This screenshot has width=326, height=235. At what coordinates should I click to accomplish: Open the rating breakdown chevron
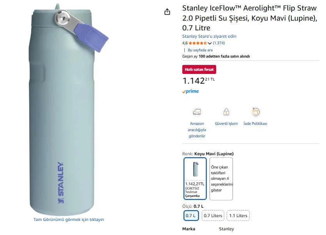point(210,44)
